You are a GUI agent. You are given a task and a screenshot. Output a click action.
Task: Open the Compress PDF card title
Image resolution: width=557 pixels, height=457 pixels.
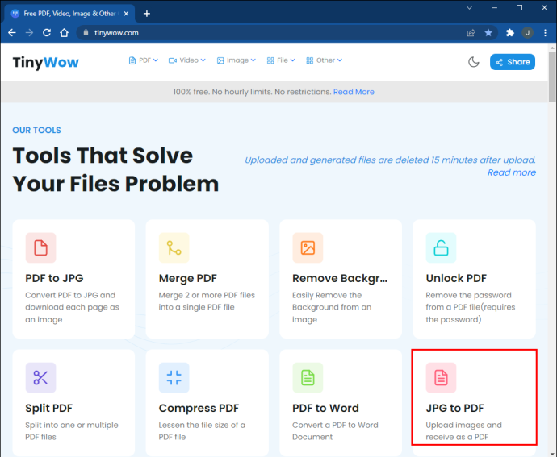[199, 409]
